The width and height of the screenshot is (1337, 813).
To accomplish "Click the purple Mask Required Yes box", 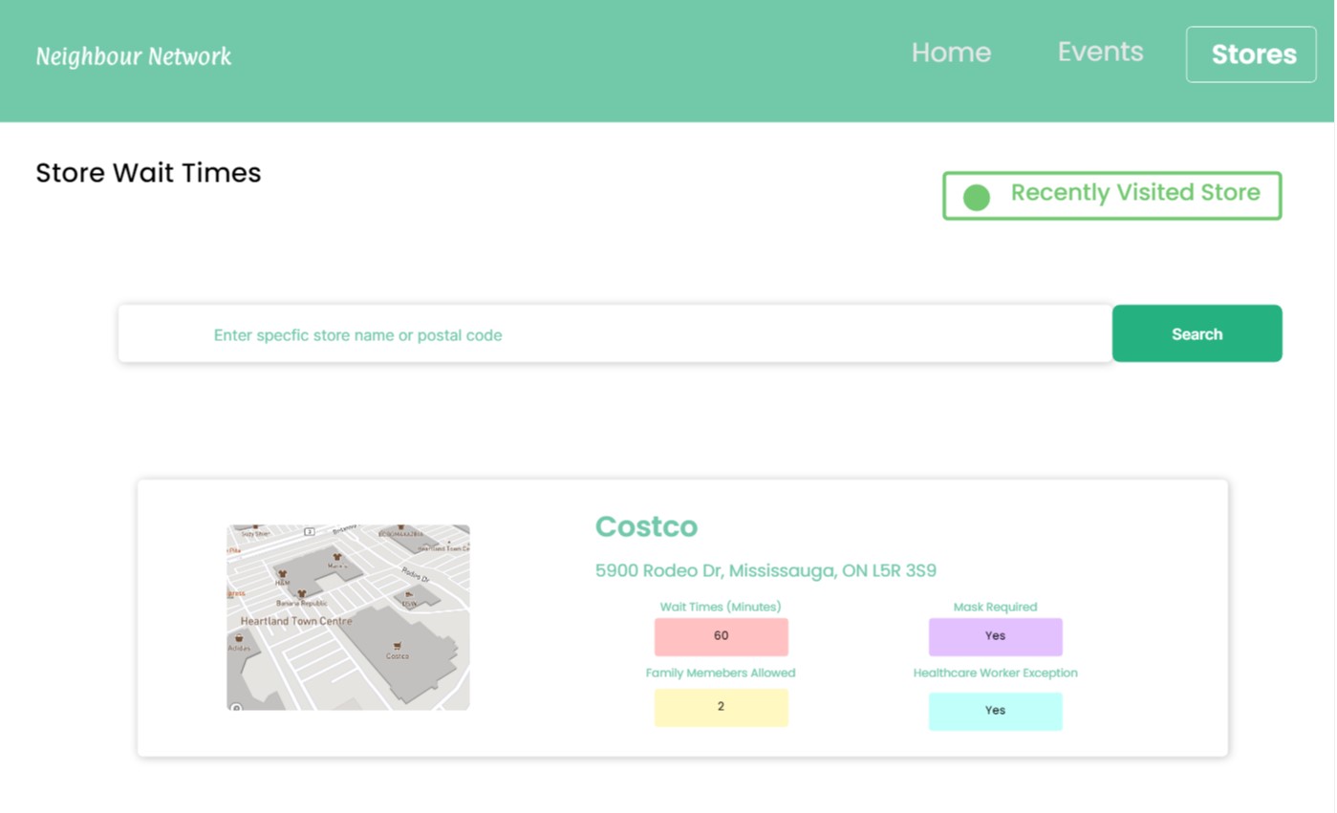I will (995, 636).
